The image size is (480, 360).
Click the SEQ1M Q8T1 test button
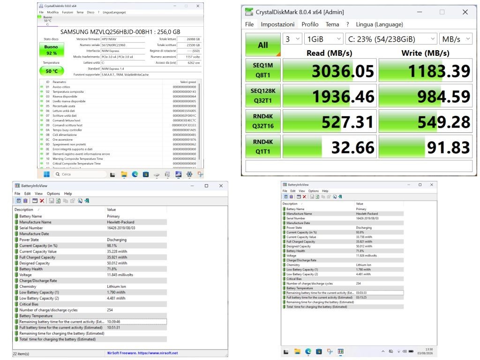263,70
